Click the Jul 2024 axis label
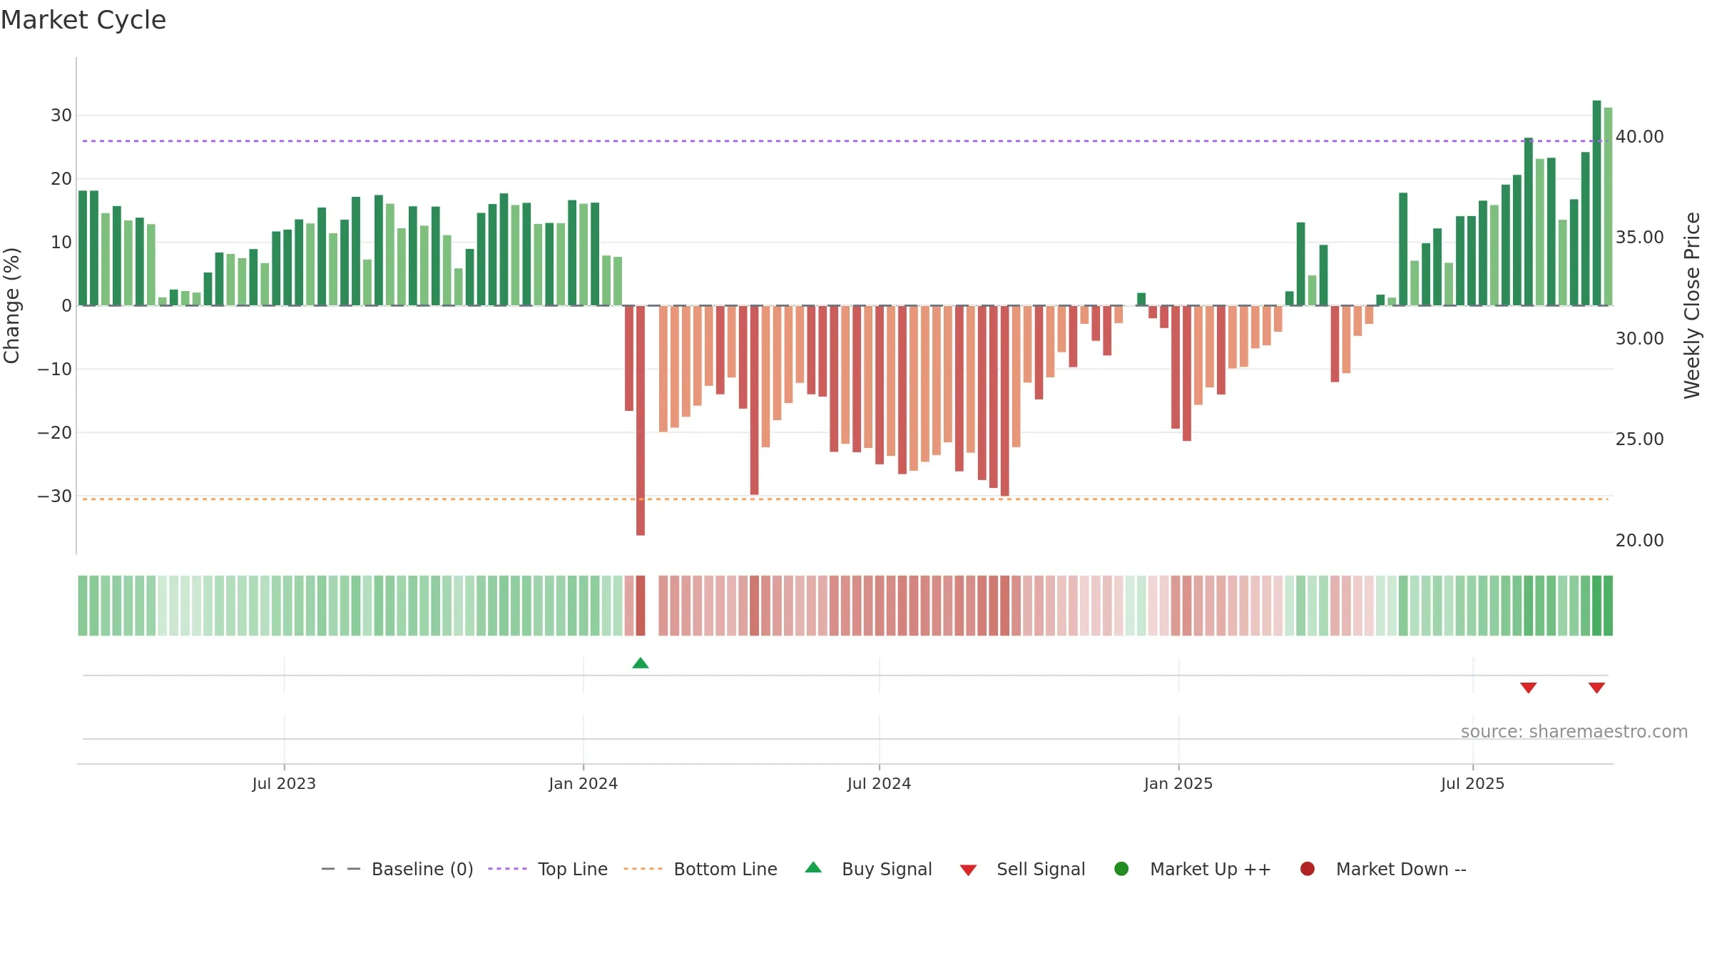The image size is (1712, 963). [x=879, y=784]
